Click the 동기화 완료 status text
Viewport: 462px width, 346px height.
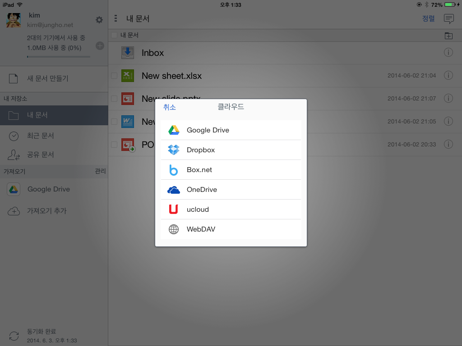[42, 332]
